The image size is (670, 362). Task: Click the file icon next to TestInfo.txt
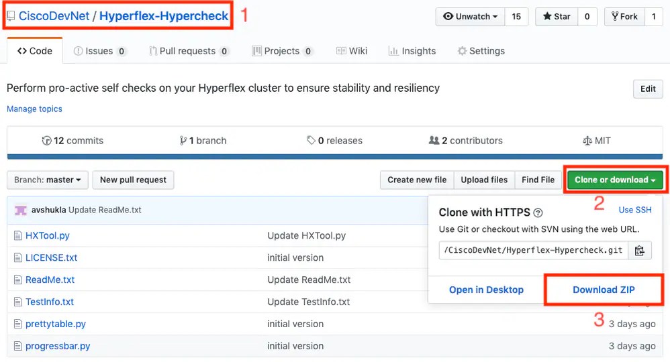coord(17,302)
